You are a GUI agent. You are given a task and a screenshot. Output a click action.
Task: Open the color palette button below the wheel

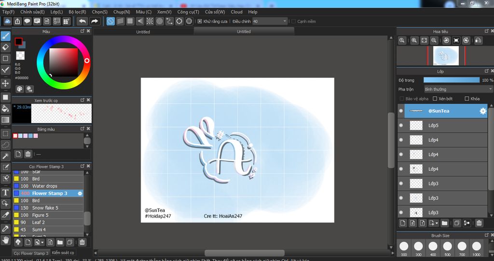pyautogui.click(x=19, y=89)
